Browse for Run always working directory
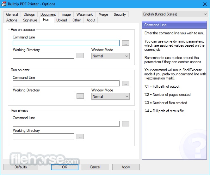210x175 pixels. click(x=80, y=137)
